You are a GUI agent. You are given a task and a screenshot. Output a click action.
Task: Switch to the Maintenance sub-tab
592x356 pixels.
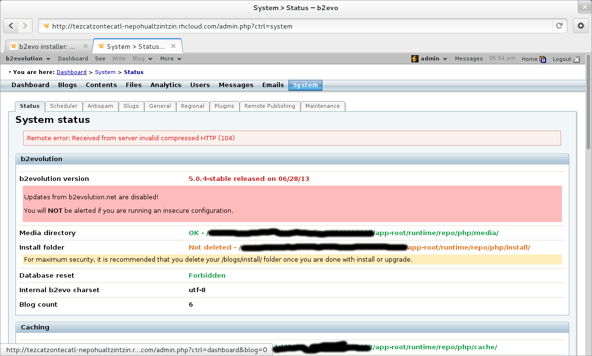[323, 106]
